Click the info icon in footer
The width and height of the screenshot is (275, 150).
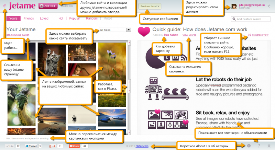coord(249,146)
